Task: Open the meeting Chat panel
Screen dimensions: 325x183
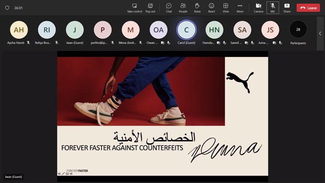Action: point(169,8)
